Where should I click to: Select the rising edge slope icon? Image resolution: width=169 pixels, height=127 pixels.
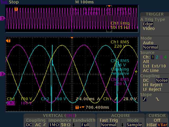click(x=144, y=99)
